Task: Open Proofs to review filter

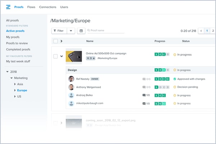Action: (17, 43)
